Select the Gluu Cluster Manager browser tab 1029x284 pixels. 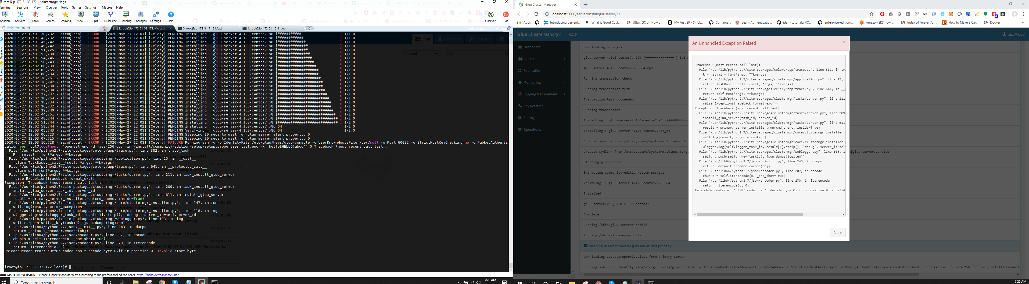pos(548,4)
